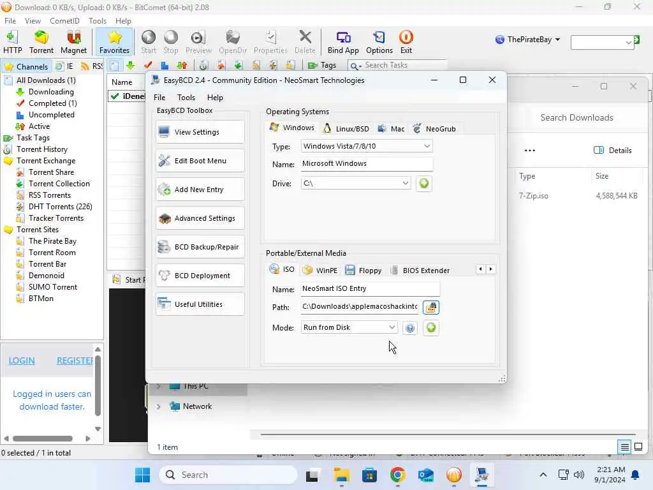
Task: Click the Edit Boot Menu button
Action: (200, 161)
